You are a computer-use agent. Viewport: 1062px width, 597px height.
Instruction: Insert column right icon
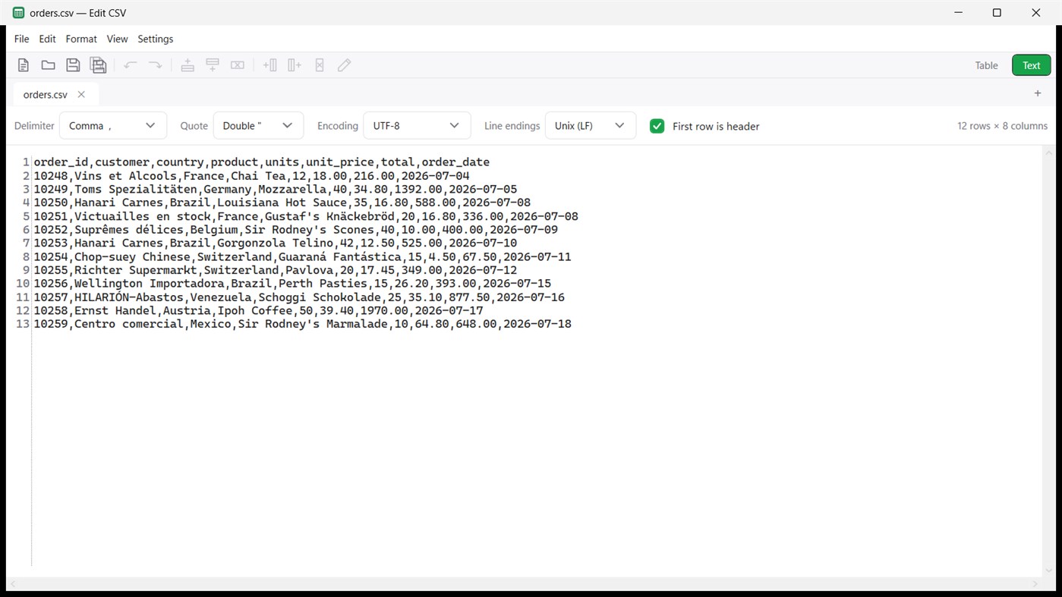pos(295,65)
